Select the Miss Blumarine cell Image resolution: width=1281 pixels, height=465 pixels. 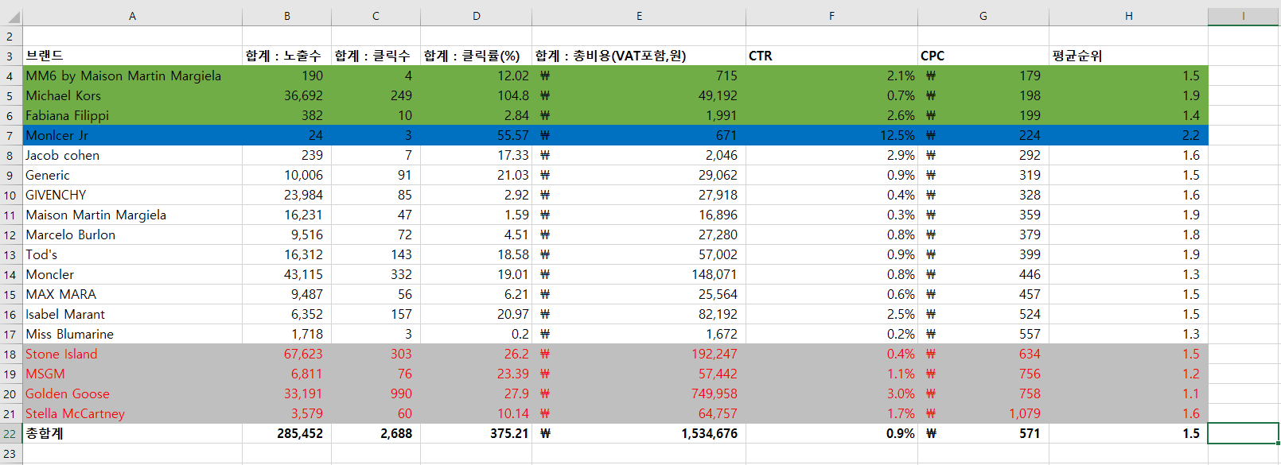[132, 334]
